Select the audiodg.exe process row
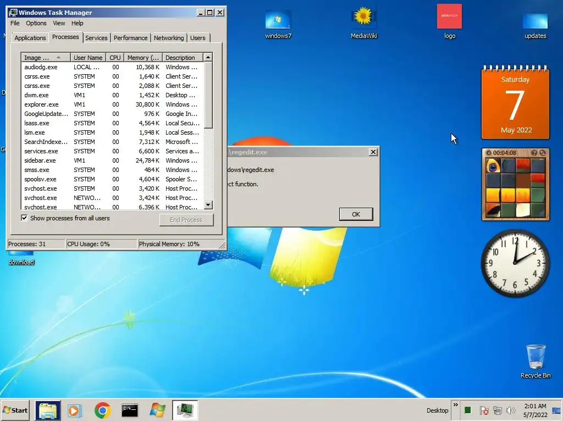Viewport: 563px width, 422px height. [112, 67]
